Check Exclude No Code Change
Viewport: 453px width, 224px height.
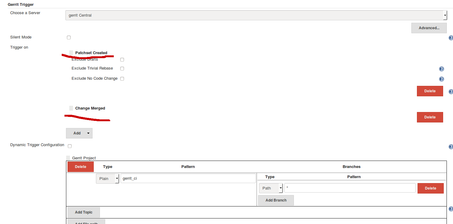(122, 79)
